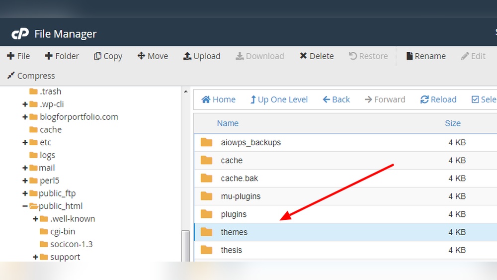This screenshot has width=497, height=280.
Task: Go Forward in file navigation
Action: point(385,99)
